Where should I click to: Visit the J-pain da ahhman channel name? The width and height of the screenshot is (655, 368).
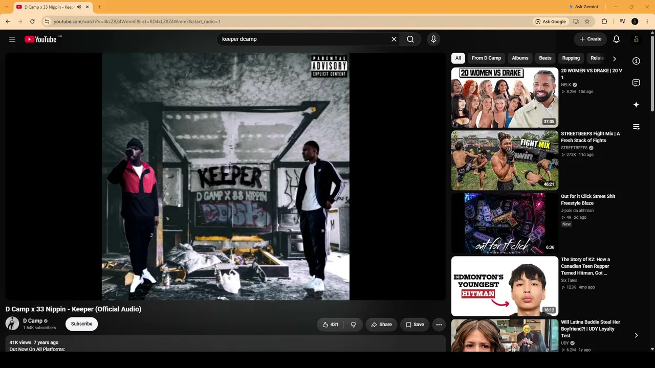coord(577,211)
